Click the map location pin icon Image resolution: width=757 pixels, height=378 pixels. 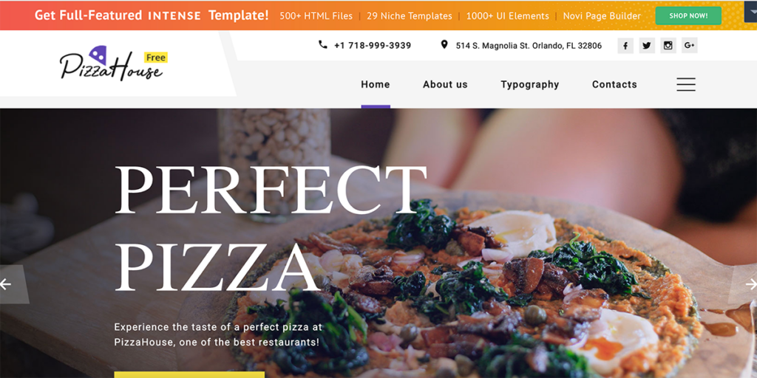click(x=444, y=45)
